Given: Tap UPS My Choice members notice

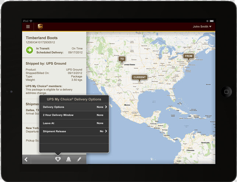Looking at the screenshot, I should 49,90.
